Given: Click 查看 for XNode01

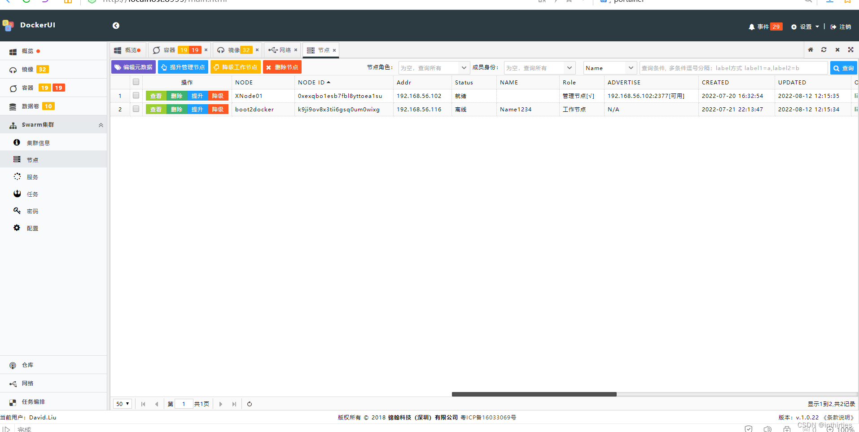Looking at the screenshot, I should tap(156, 96).
